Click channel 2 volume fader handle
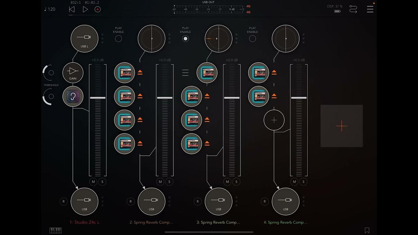 pyautogui.click(x=165, y=98)
